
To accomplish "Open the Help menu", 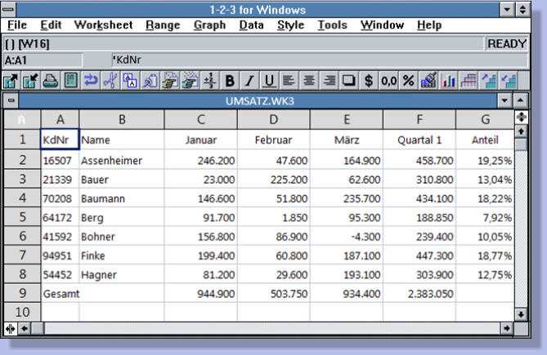I will (x=429, y=25).
